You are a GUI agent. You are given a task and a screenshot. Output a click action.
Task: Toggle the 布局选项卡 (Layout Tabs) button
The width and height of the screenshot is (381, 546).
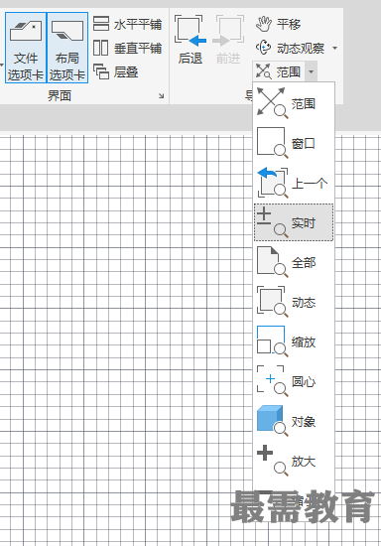[67, 48]
